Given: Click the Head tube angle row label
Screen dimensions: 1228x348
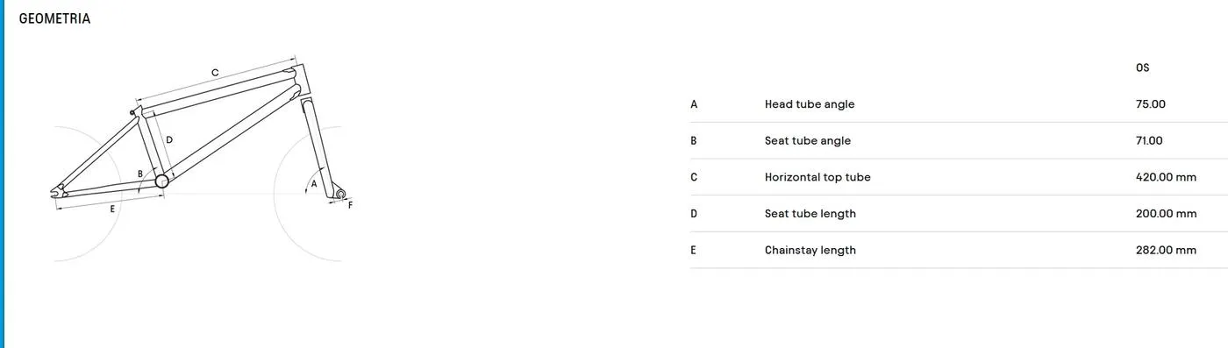Looking at the screenshot, I should pos(810,104).
